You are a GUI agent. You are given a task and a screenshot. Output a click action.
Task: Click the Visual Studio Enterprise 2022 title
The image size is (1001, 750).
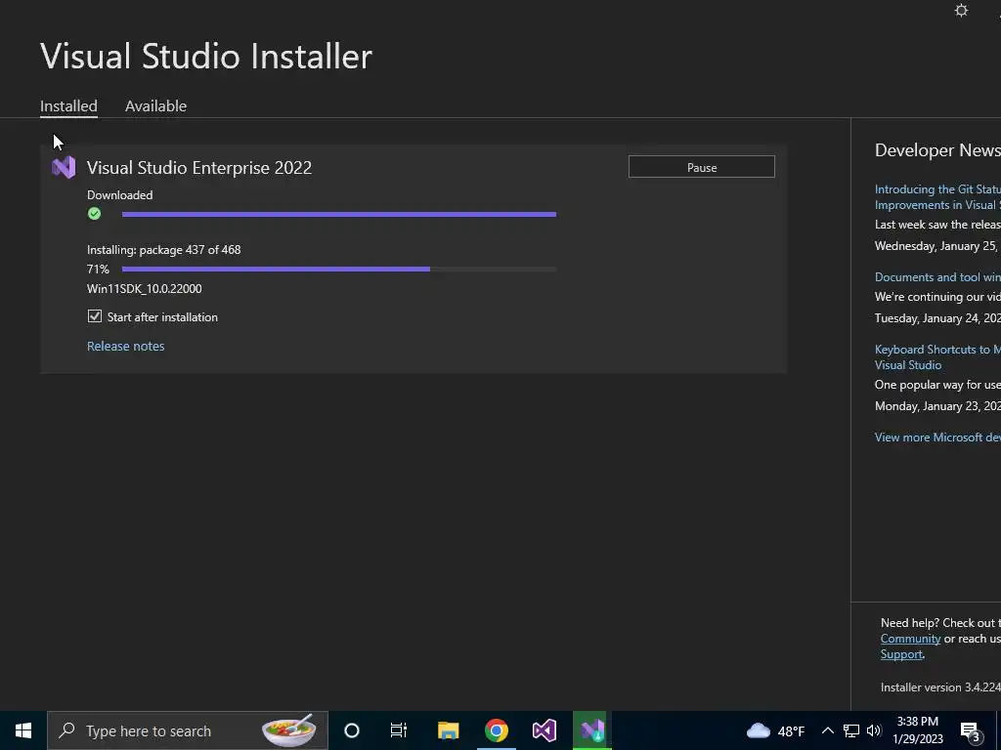tap(199, 168)
